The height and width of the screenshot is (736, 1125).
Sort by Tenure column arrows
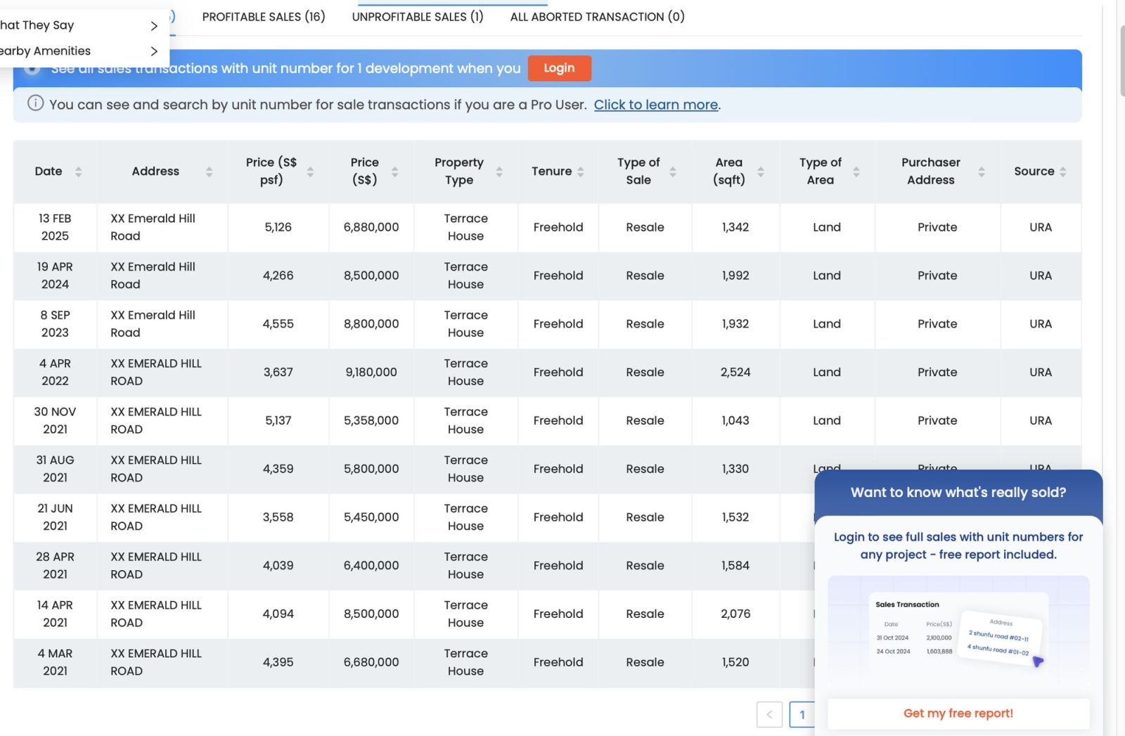tap(581, 172)
